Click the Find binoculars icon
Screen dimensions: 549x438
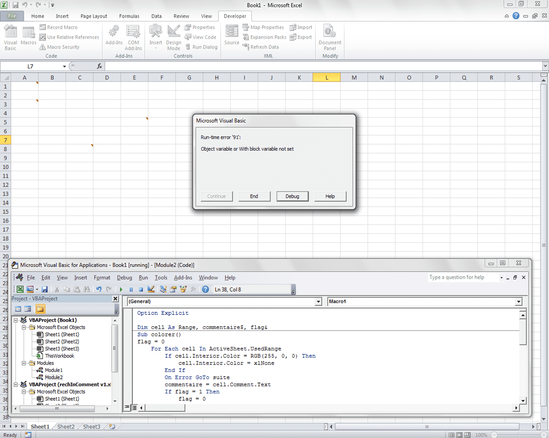pos(87,290)
